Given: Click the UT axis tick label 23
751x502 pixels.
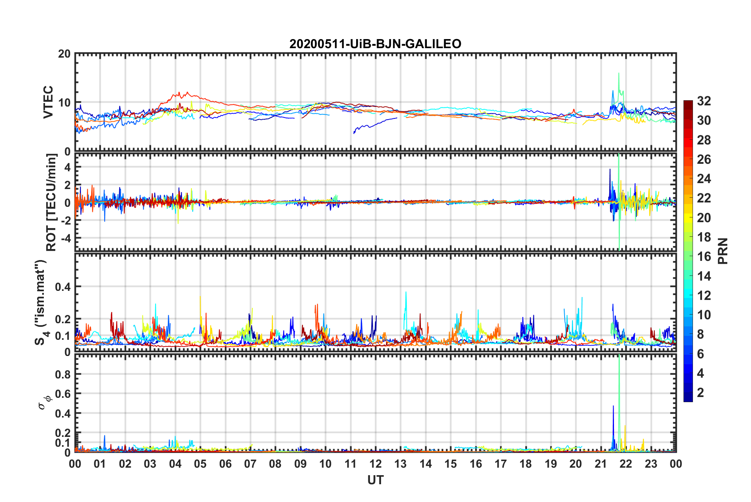Looking at the screenshot, I should 651,464.
